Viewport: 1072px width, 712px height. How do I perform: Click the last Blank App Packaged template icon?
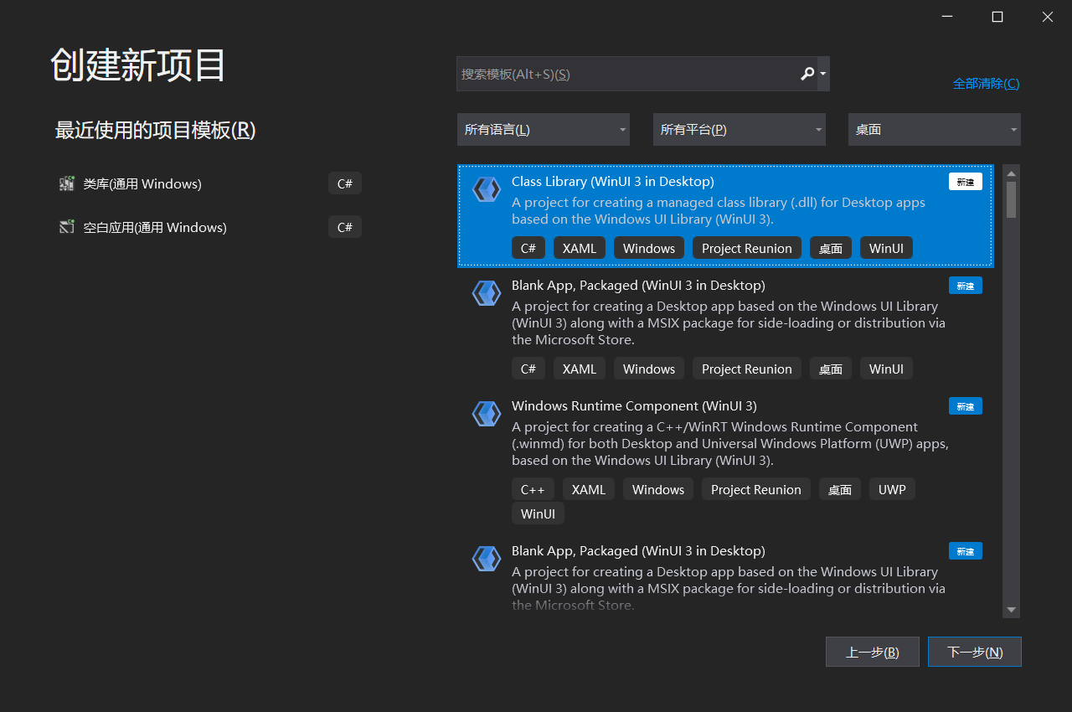coord(487,559)
